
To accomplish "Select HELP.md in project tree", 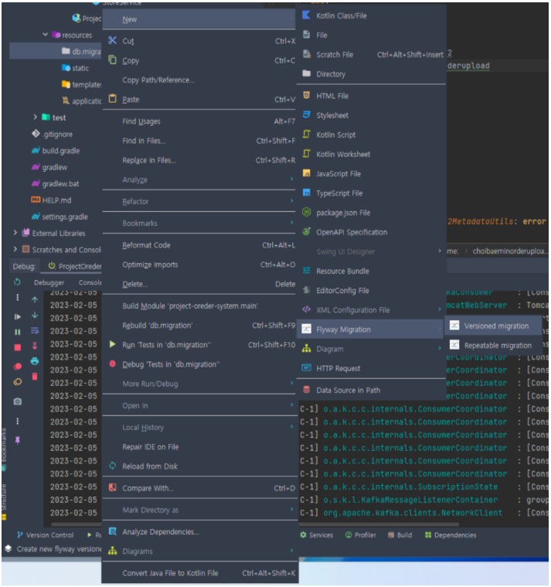I will [51, 200].
